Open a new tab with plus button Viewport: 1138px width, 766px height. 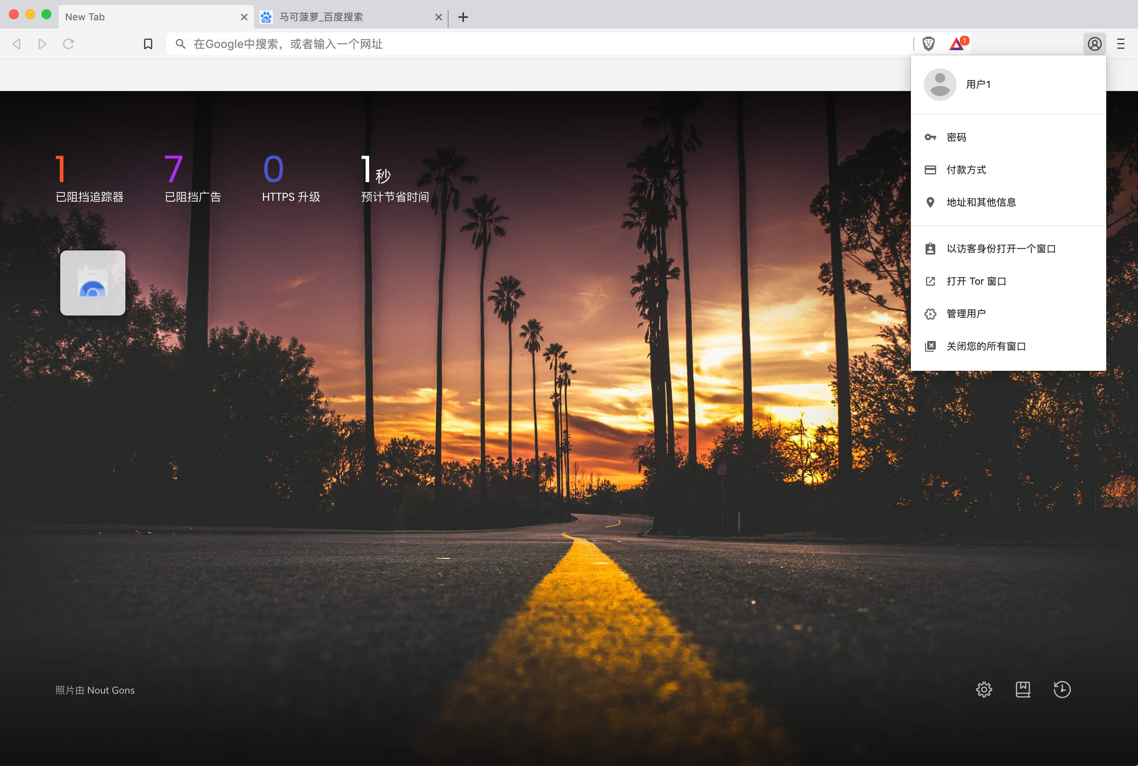(x=463, y=17)
